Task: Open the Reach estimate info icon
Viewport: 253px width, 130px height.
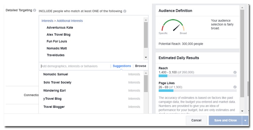Action: pyautogui.click(x=235, y=72)
